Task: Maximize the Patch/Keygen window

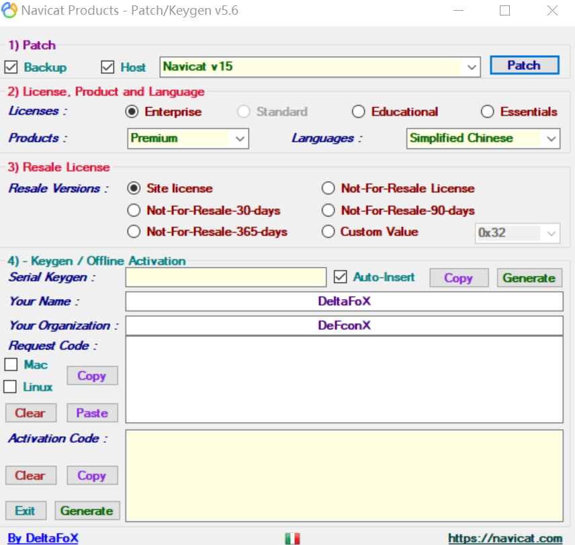Action: point(505,10)
